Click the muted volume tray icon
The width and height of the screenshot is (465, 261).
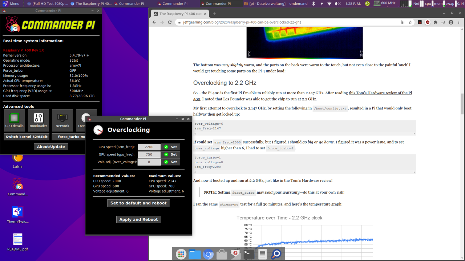337,4
